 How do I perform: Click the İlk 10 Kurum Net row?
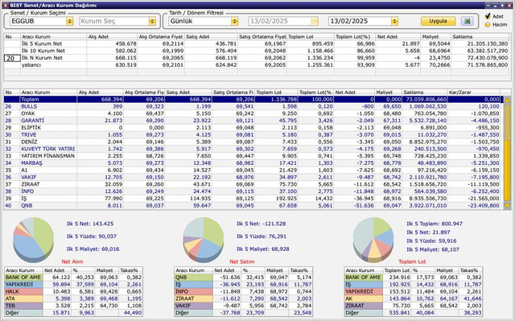(257, 51)
